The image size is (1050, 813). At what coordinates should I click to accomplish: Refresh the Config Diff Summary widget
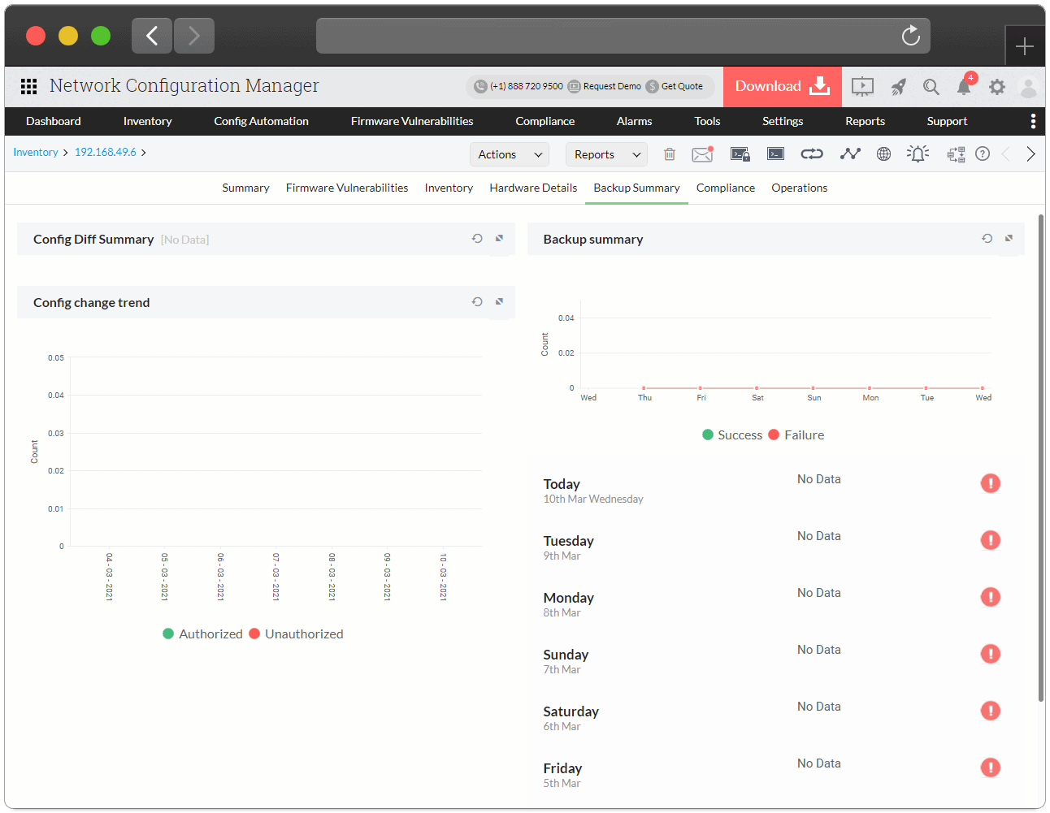click(x=477, y=239)
